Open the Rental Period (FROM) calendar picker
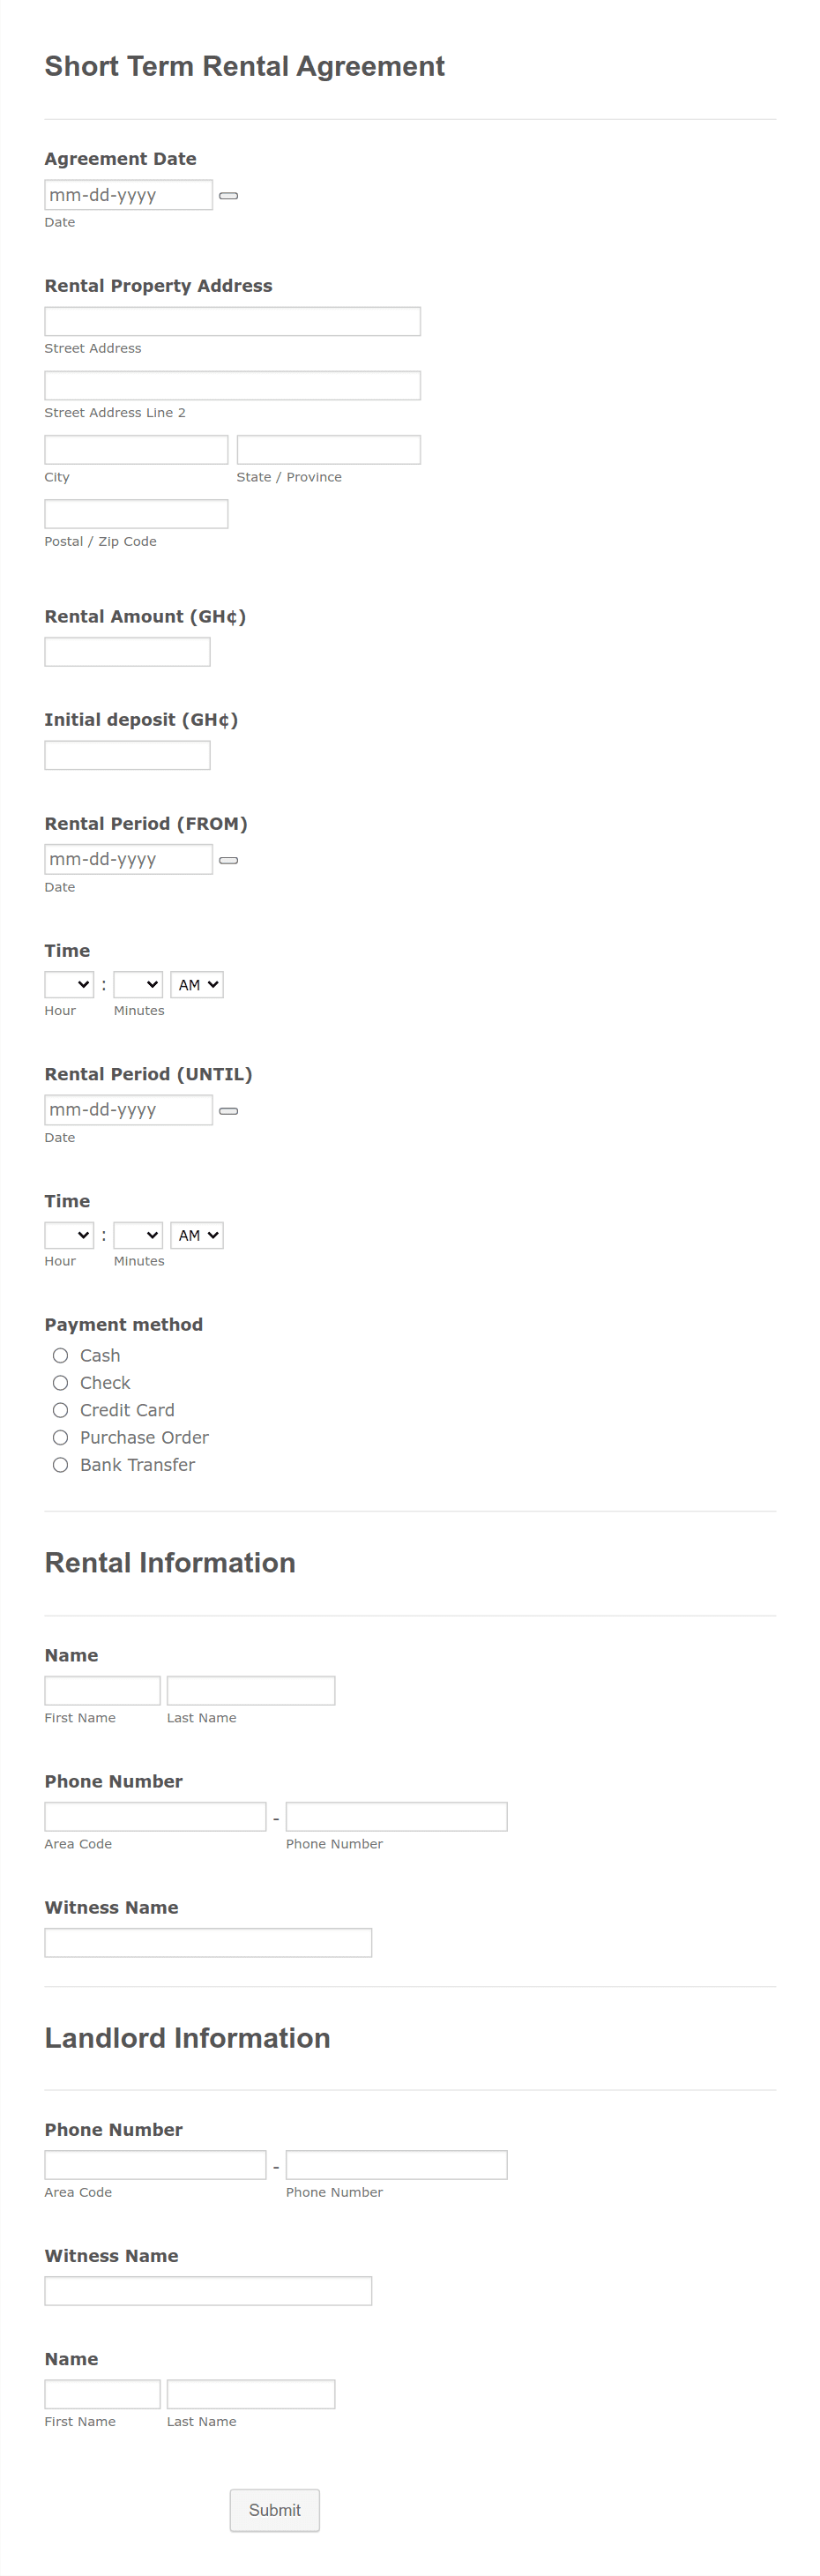Viewport: 820px width, 2576px height. pos(229,860)
